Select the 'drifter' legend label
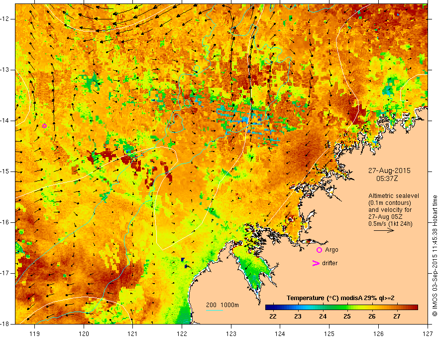The image size is (438, 339). click(x=329, y=263)
